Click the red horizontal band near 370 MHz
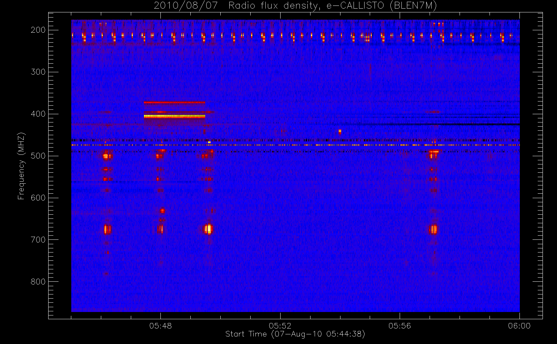 (x=175, y=102)
